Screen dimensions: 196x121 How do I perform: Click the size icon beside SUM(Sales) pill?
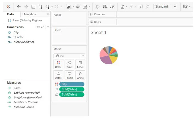[x=57, y=94]
